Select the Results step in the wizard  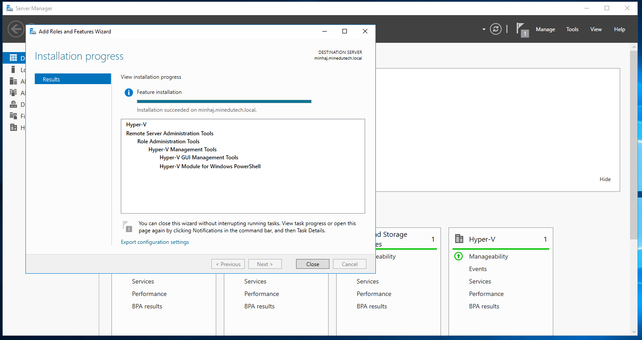click(73, 79)
